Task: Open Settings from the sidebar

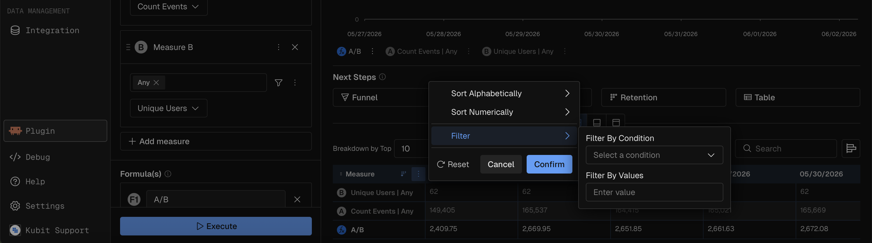Action: 37,206
